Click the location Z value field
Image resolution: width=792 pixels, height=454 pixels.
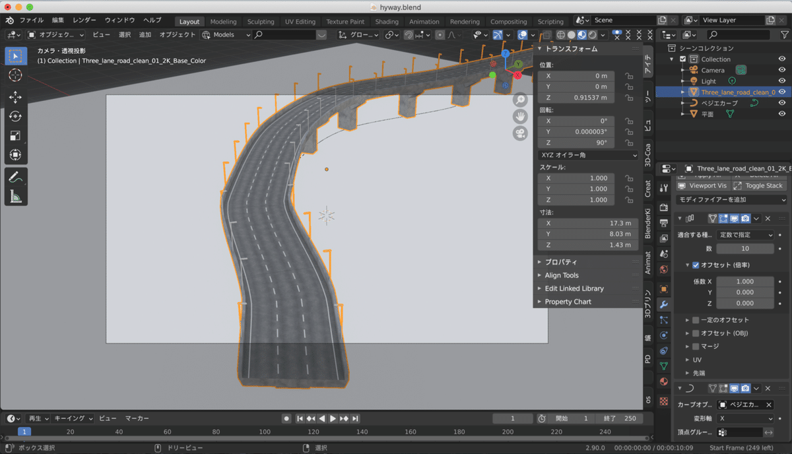576,98
